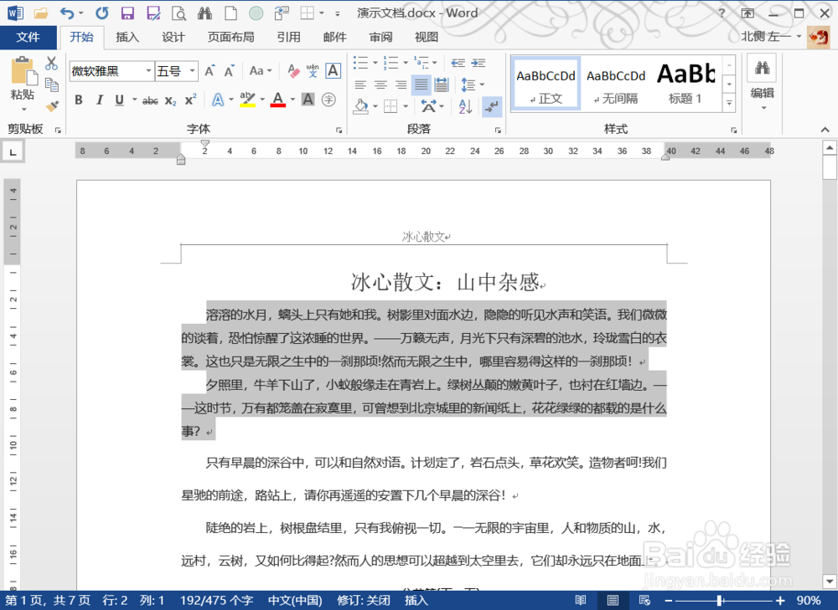Click the zoom slider handle
This screenshot has height=610, width=838.
coord(720,601)
